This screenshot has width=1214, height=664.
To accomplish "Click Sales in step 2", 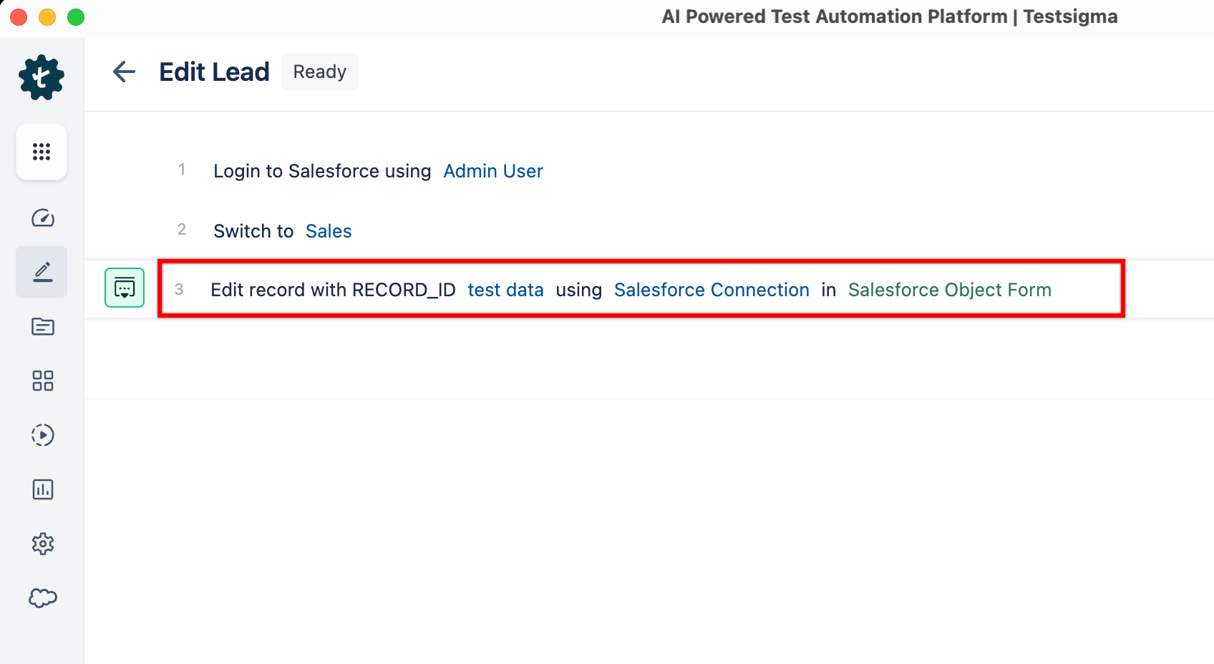I will [329, 231].
